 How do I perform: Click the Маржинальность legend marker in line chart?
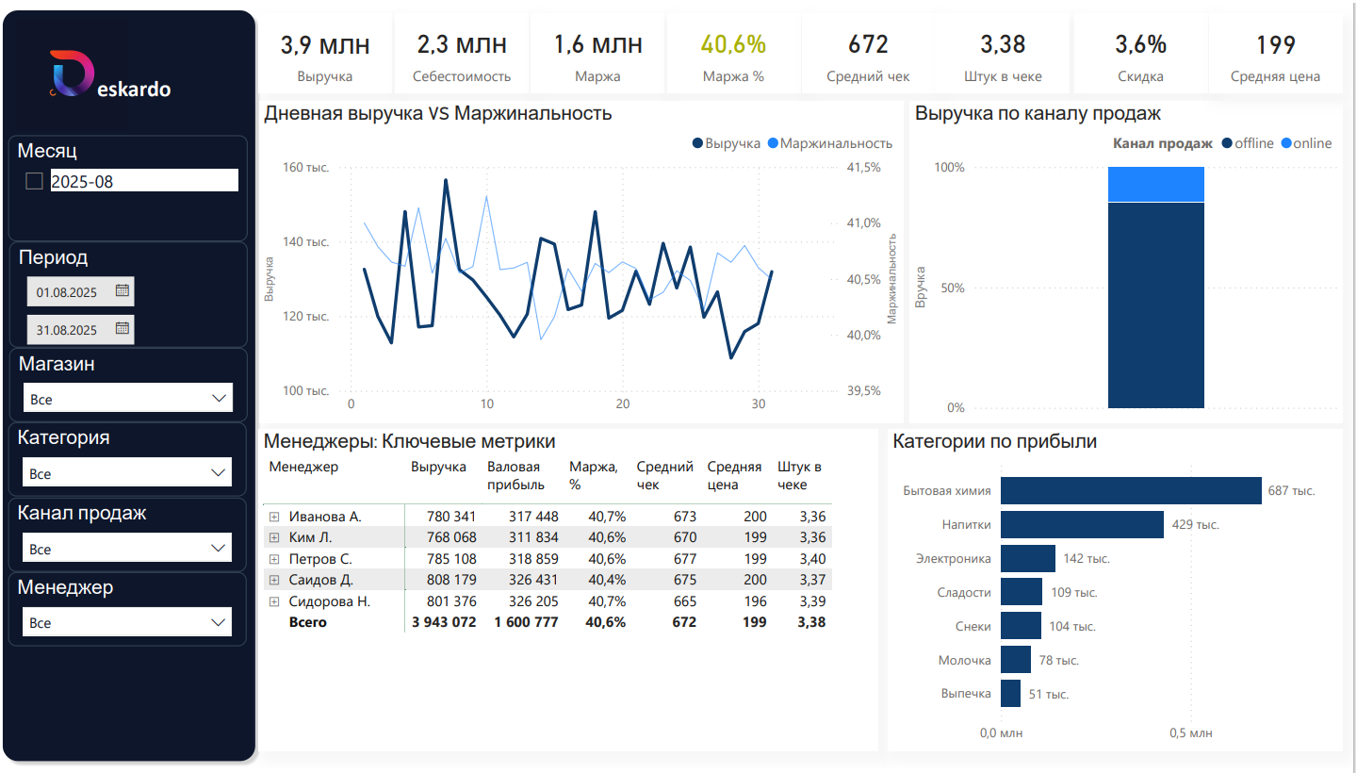(x=773, y=143)
